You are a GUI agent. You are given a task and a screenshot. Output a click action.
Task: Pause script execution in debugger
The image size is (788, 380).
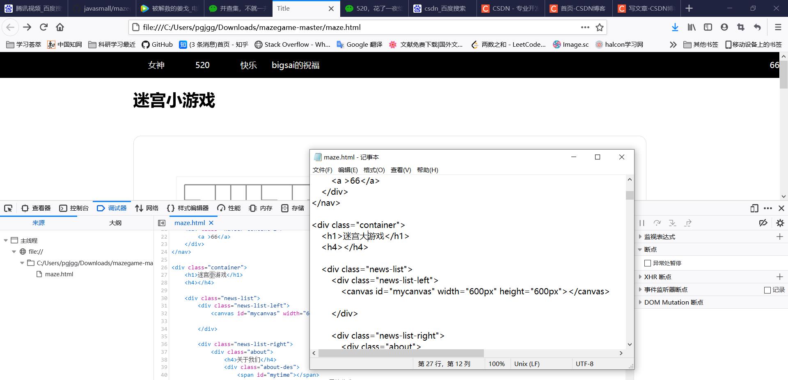[642, 223]
